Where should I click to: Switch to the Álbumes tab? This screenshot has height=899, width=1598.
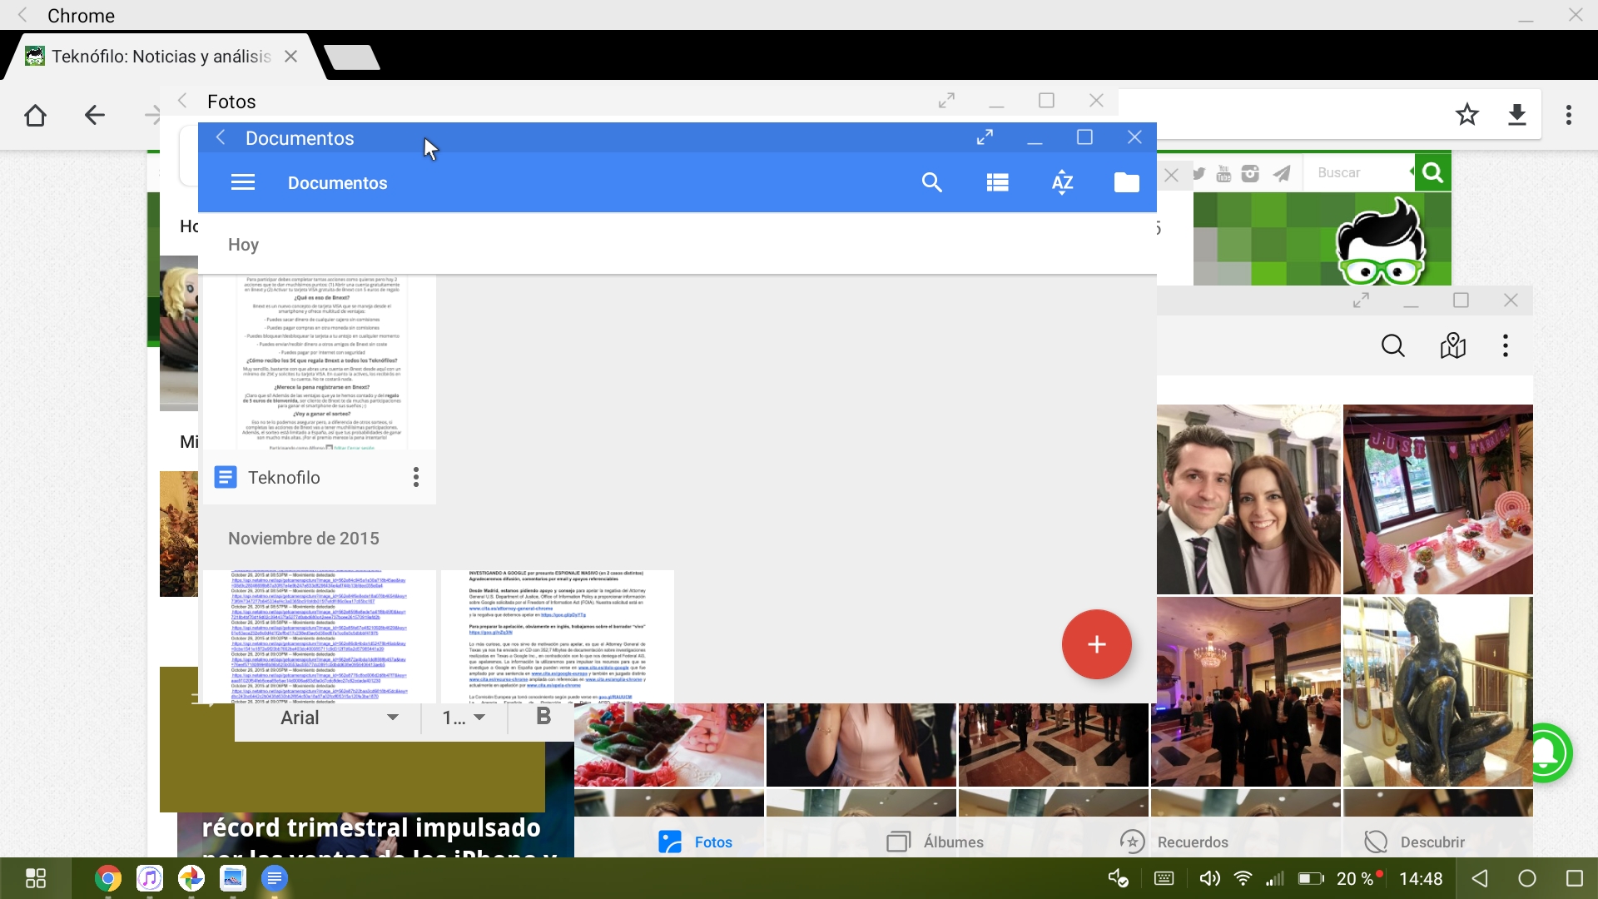click(x=935, y=842)
